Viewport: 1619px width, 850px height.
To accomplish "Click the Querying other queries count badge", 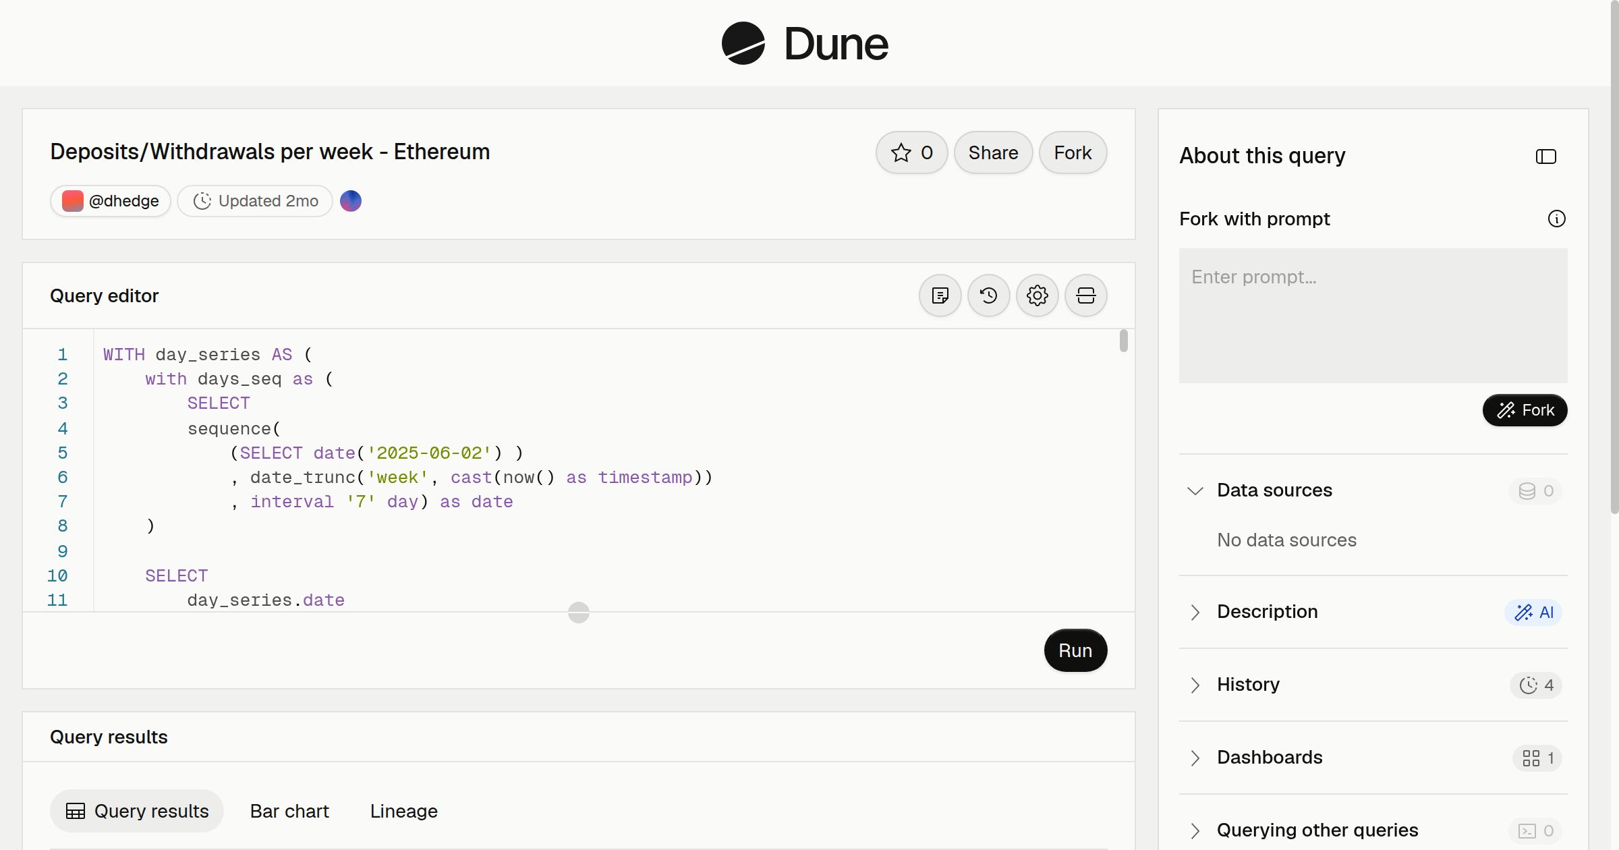I will pos(1535,830).
